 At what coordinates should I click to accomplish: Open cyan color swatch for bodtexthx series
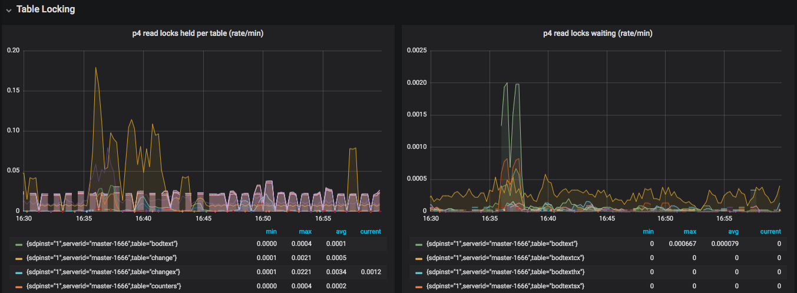click(x=419, y=272)
